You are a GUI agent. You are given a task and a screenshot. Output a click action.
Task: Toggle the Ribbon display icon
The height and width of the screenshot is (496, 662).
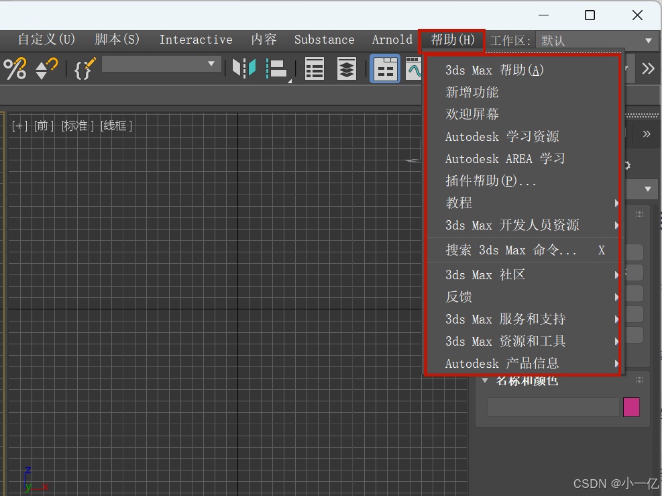pos(385,68)
